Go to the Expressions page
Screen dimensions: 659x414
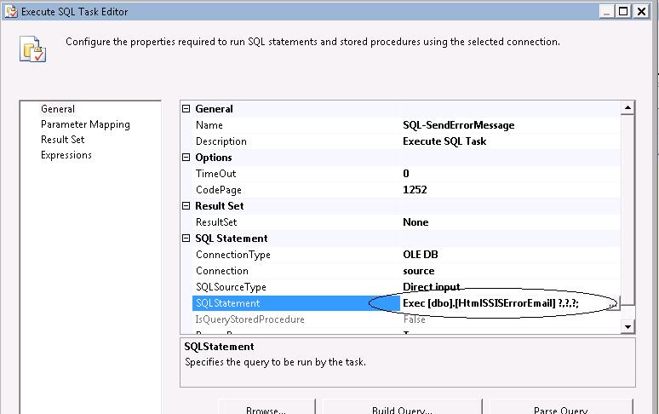[66, 155]
